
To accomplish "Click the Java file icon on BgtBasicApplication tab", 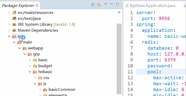I will [127, 5].
